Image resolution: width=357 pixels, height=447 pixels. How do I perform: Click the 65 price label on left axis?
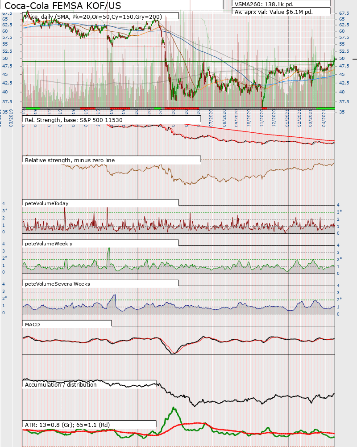click(x=5, y=19)
